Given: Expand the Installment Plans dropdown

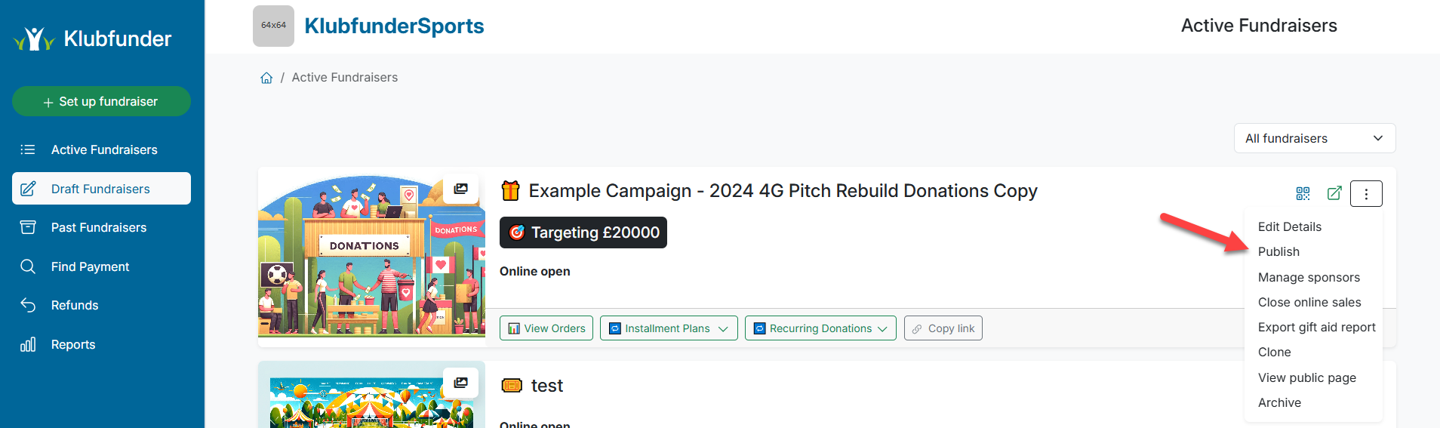Looking at the screenshot, I should [668, 328].
